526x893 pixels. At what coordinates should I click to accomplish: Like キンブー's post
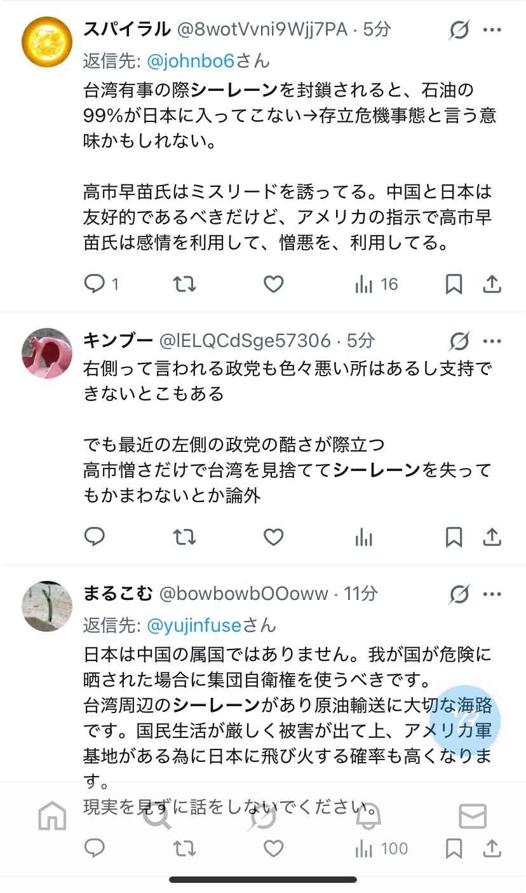click(273, 538)
